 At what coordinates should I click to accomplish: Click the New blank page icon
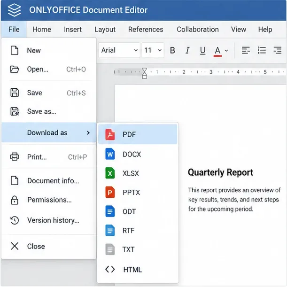click(x=15, y=50)
